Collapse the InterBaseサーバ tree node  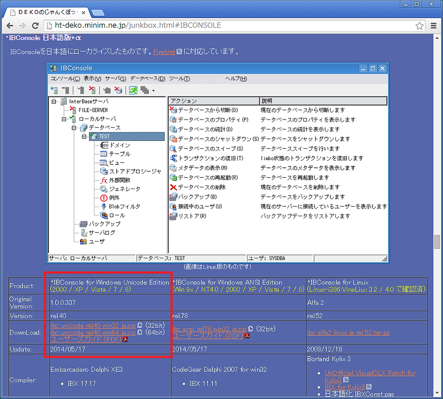pos(54,101)
